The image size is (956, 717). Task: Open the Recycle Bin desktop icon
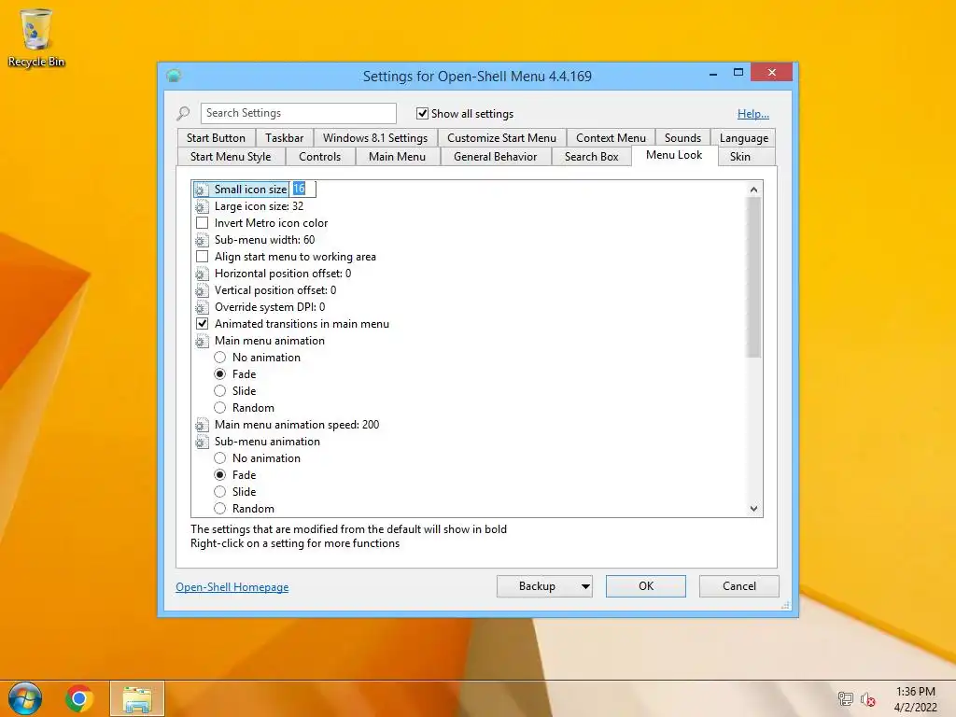pyautogui.click(x=36, y=37)
